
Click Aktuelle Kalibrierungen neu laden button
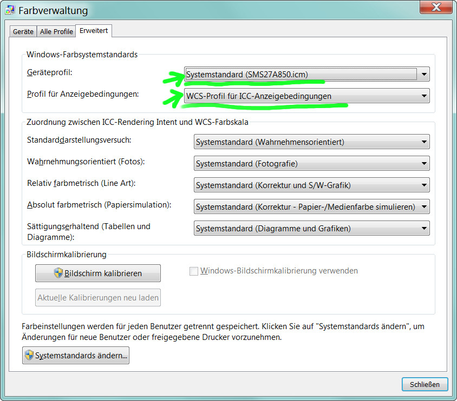pos(98,297)
